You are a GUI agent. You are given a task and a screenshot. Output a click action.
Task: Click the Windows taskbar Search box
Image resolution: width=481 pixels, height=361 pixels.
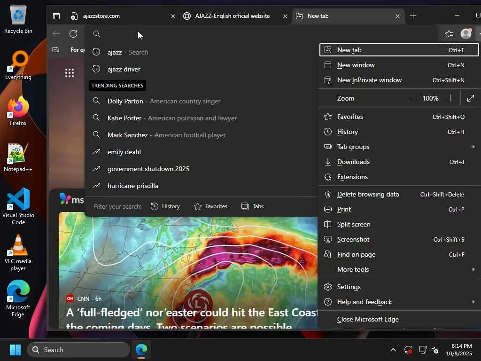point(78,350)
